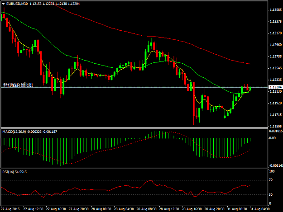
Task: Click the 27 Aug 20:30 time label
Action: [78, 209]
